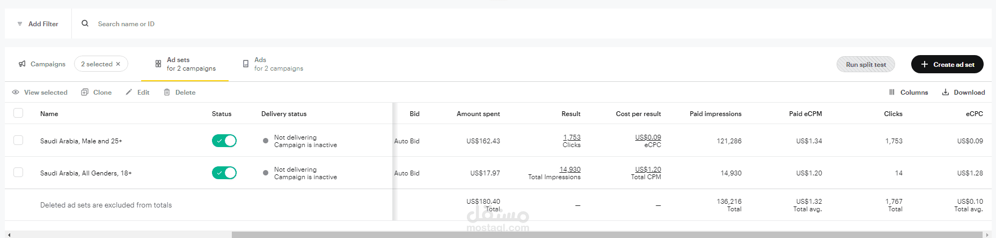Click the scrollbar left arrow
This screenshot has width=996, height=238.
(9, 235)
